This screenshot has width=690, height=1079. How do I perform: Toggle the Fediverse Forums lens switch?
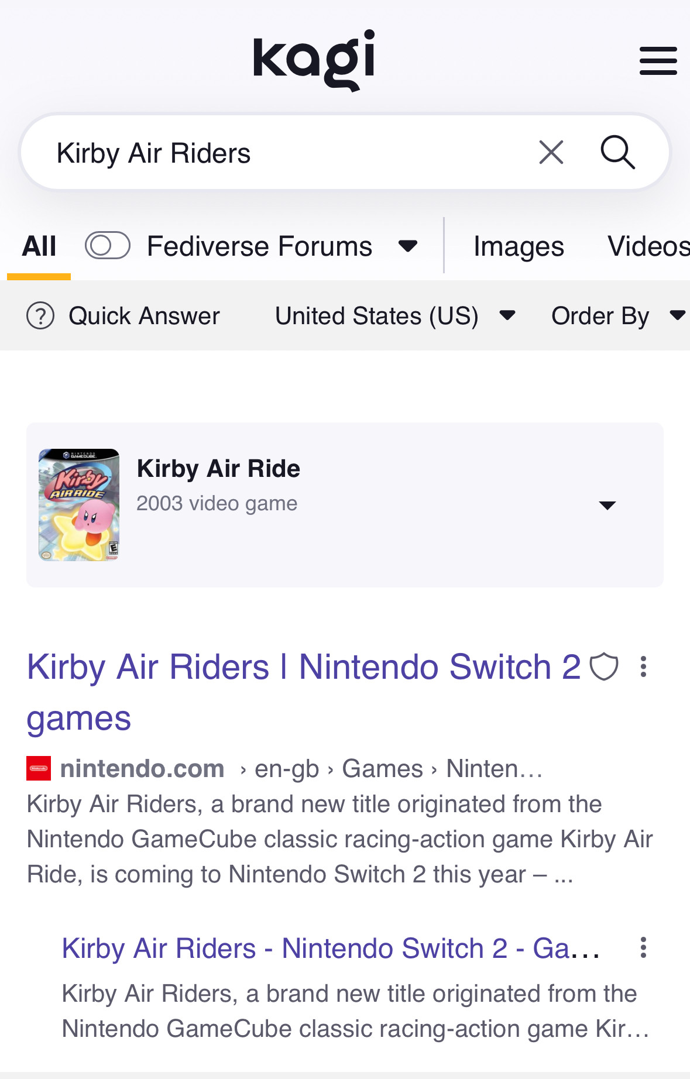[108, 246]
